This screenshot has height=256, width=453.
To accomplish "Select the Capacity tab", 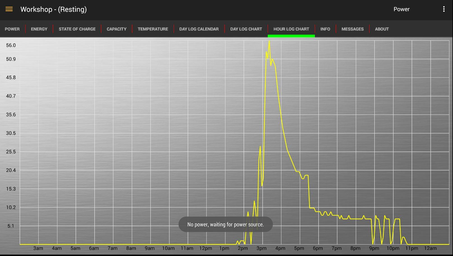I will [x=116, y=29].
